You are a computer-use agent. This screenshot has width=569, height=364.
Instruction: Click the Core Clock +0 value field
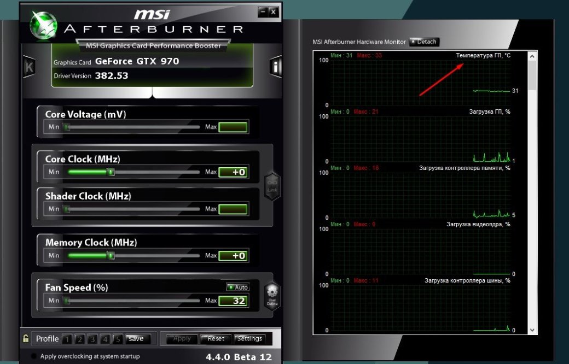pos(233,172)
